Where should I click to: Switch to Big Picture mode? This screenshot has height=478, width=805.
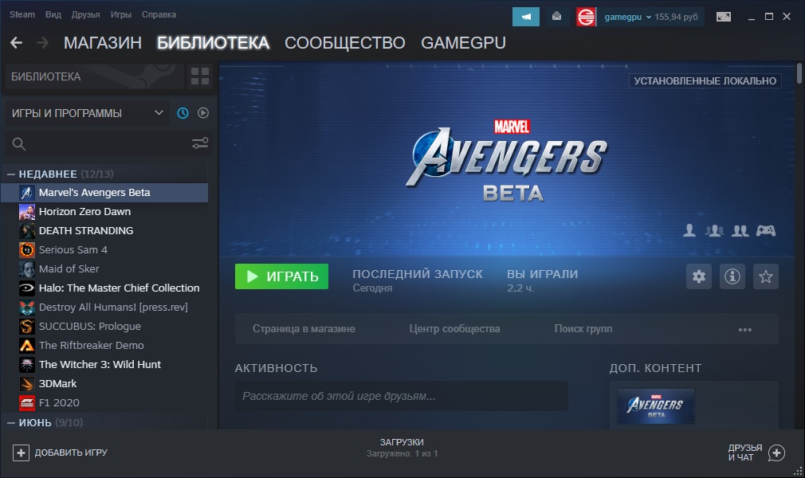click(724, 17)
